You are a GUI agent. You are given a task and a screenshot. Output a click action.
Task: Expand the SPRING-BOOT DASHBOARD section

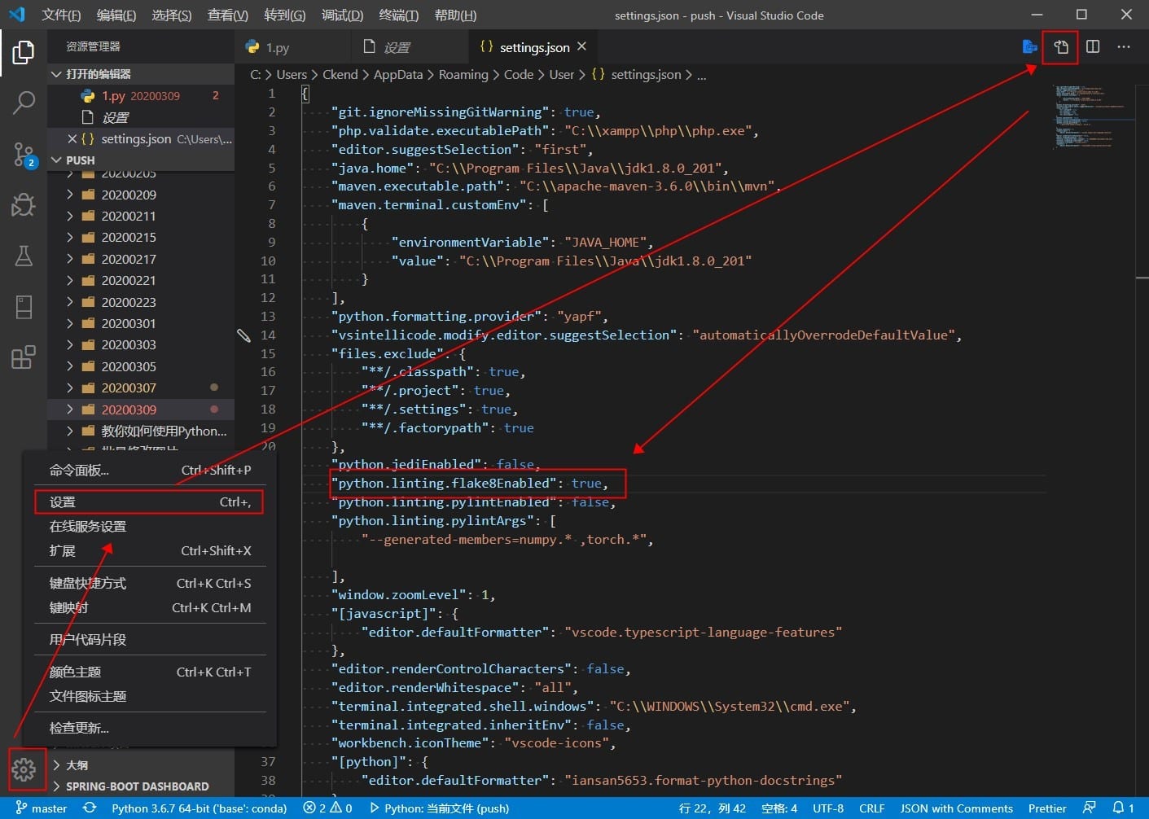point(137,786)
